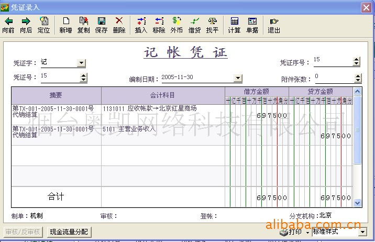Click 现金流量分配 button
This screenshot has height=242, width=375.
[x=69, y=232]
